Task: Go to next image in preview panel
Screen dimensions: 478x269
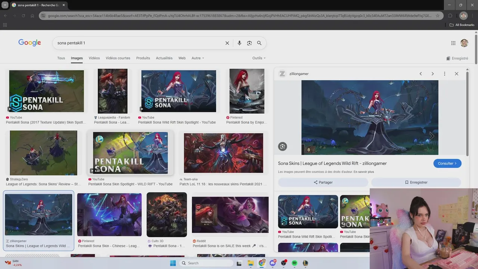Action: 432,74
